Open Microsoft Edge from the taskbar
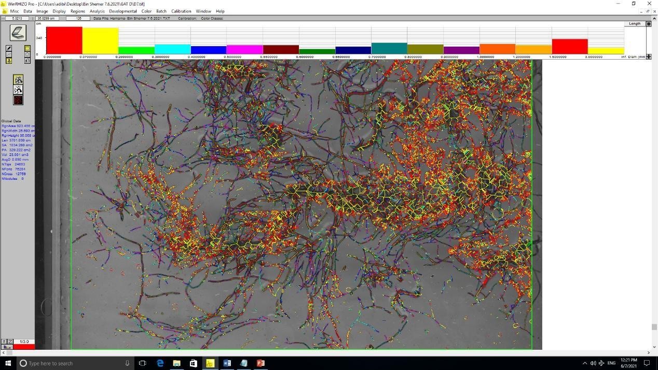Screen dimensions: 658x370 [x=160, y=363]
